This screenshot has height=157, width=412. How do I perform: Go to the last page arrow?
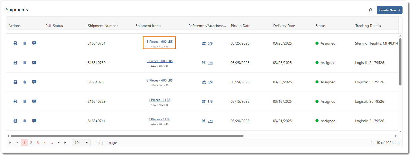click(x=66, y=143)
